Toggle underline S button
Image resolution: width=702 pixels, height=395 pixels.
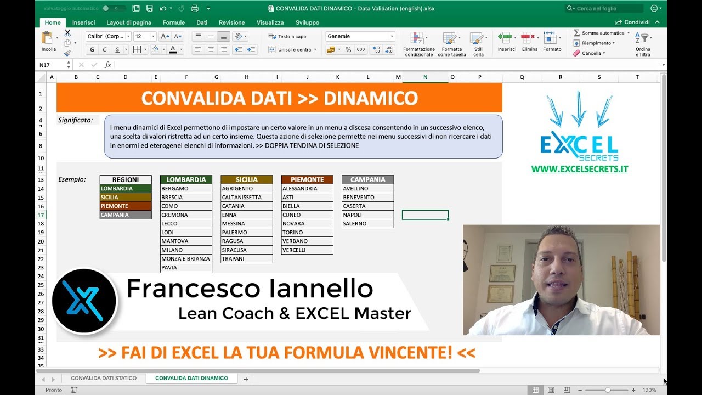(x=117, y=49)
